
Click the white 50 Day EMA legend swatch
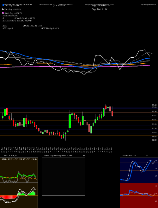point(3,9)
